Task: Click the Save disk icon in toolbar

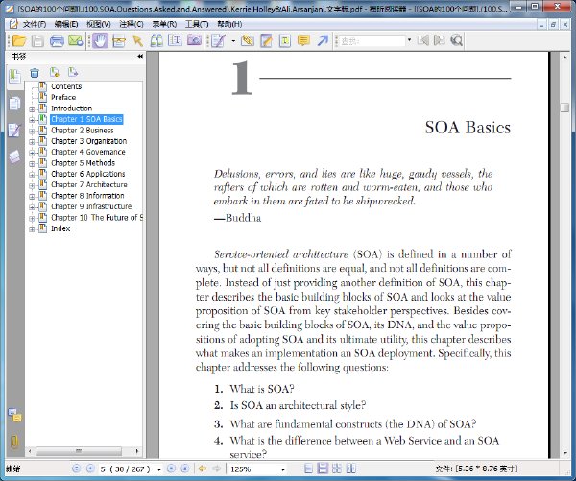Action: click(37, 40)
